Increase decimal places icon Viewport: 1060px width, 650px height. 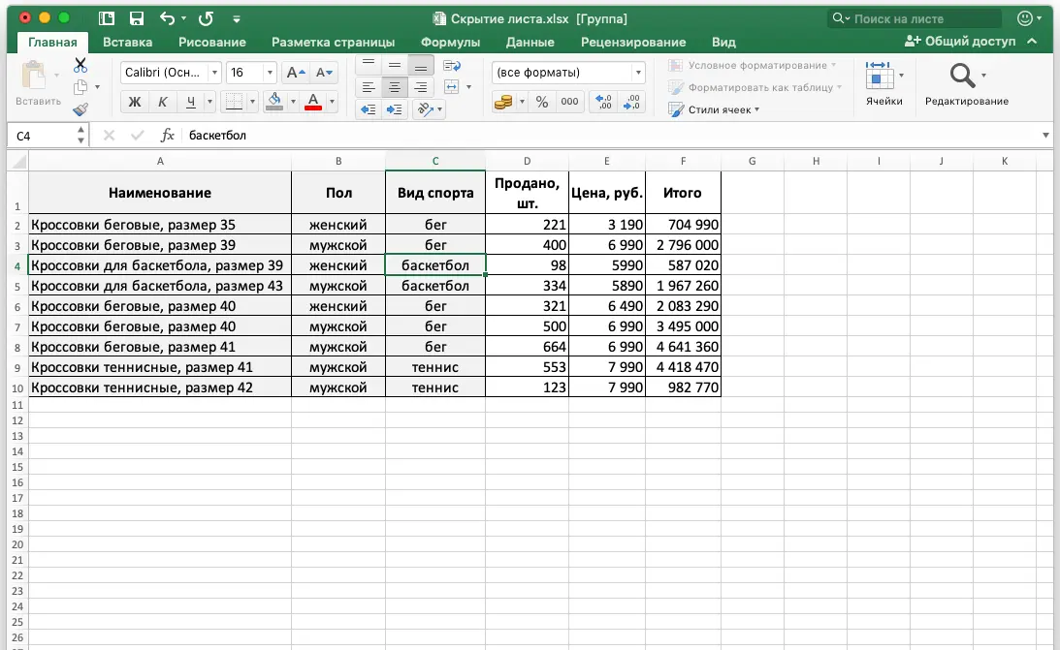(603, 102)
